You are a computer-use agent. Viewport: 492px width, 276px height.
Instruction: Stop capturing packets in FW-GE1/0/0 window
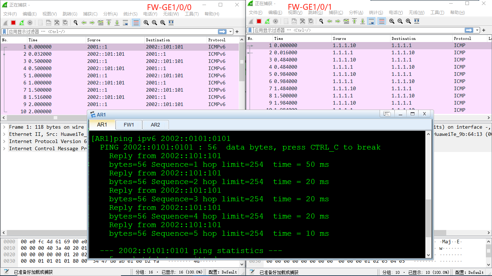pyautogui.click(x=13, y=23)
